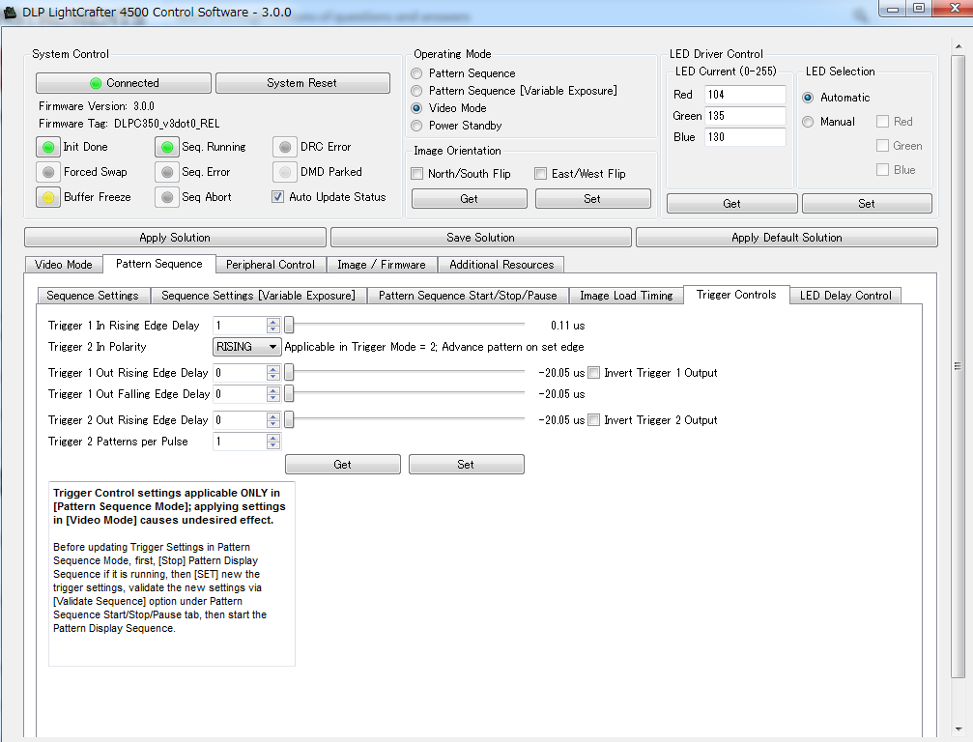This screenshot has height=742, width=973.
Task: Click Set under Image Orientation
Action: (x=592, y=198)
